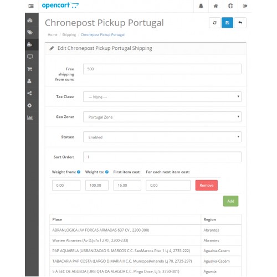The height and width of the screenshot is (277, 277).
Task: Open the Customers user sidebar icon
Action: tap(29, 81)
